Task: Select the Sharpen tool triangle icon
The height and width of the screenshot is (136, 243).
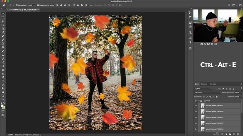Action: tap(3, 73)
